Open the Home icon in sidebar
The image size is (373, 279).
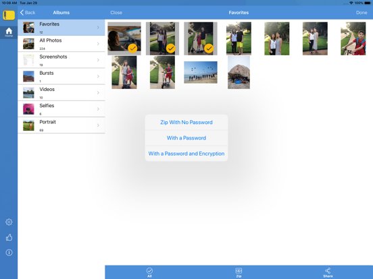click(x=9, y=32)
